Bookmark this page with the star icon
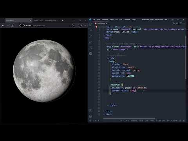The image size is (188, 141). [72, 25]
